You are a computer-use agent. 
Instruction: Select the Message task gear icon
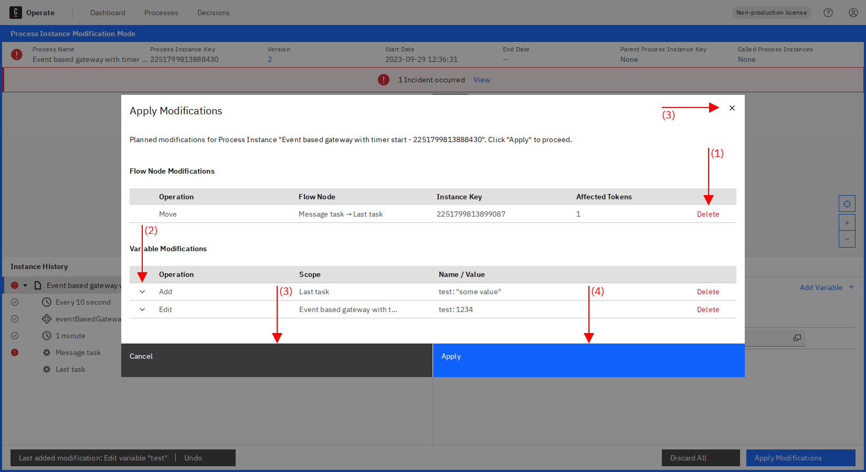(x=46, y=352)
